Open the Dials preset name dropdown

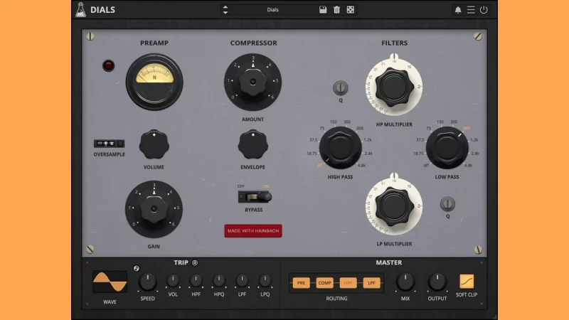click(273, 10)
